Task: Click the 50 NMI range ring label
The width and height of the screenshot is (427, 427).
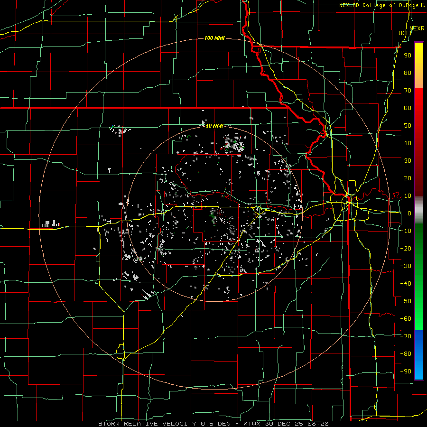Action: pyautogui.click(x=214, y=126)
